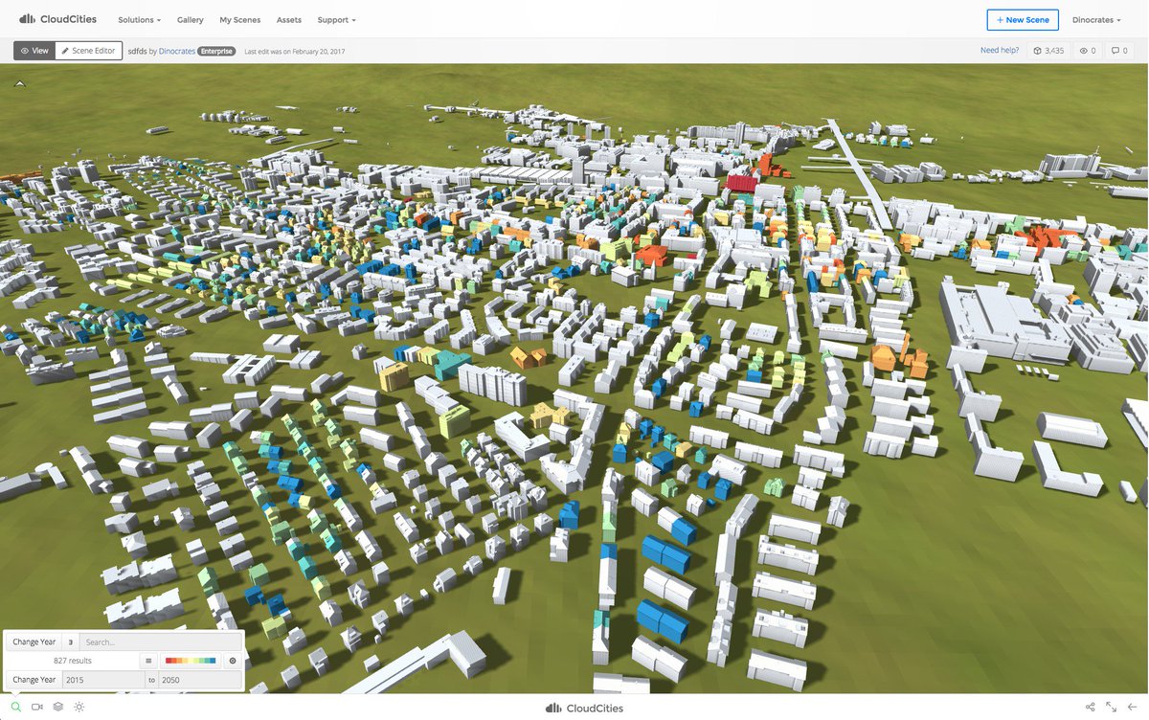Open the camera viewpoints tool in the bottom toolbar
Screen dimensions: 1149x720
pos(37,708)
